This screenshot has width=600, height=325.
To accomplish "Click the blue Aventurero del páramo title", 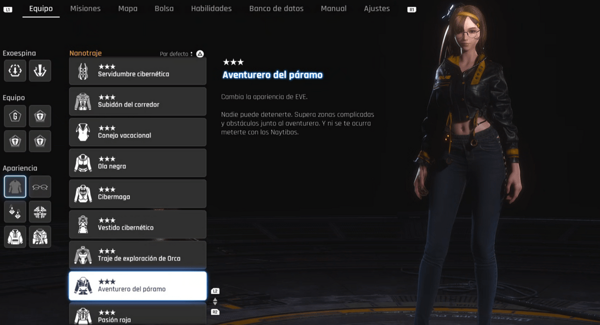I will click(x=272, y=75).
